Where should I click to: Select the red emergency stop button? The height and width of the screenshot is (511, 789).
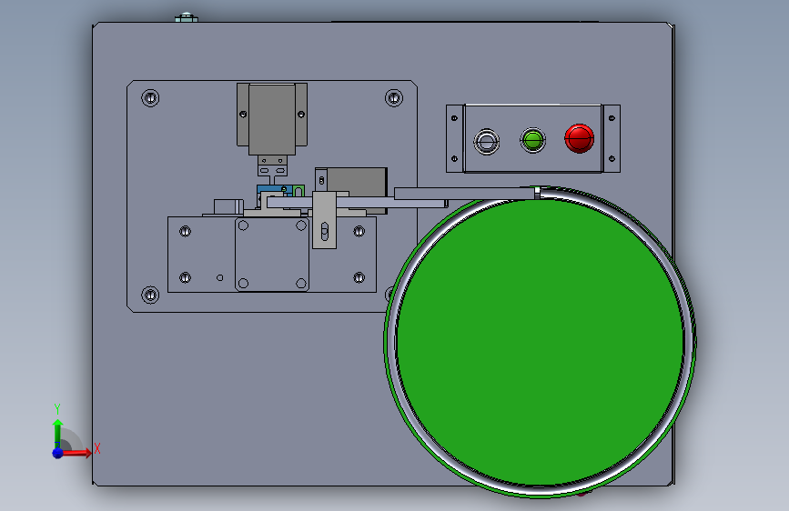click(579, 138)
